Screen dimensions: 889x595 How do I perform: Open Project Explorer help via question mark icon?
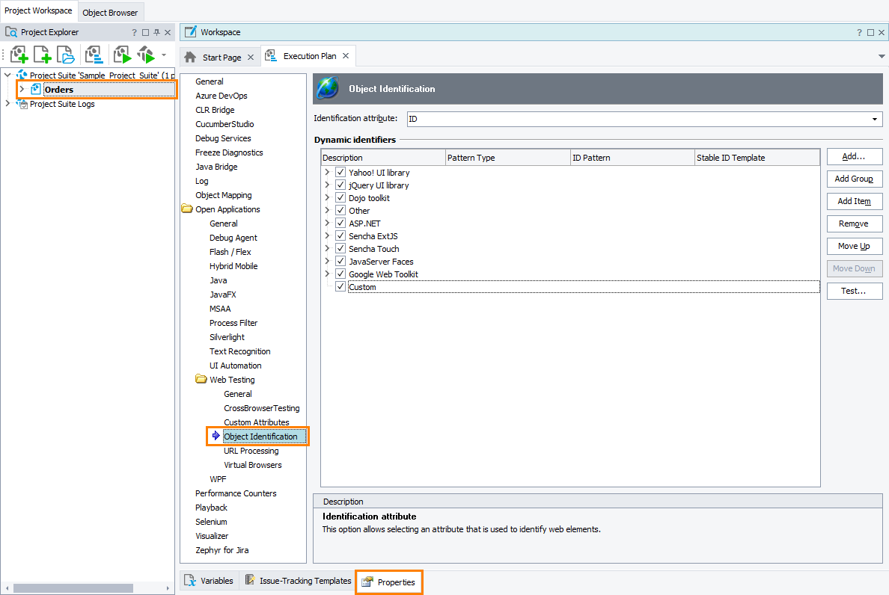point(133,31)
